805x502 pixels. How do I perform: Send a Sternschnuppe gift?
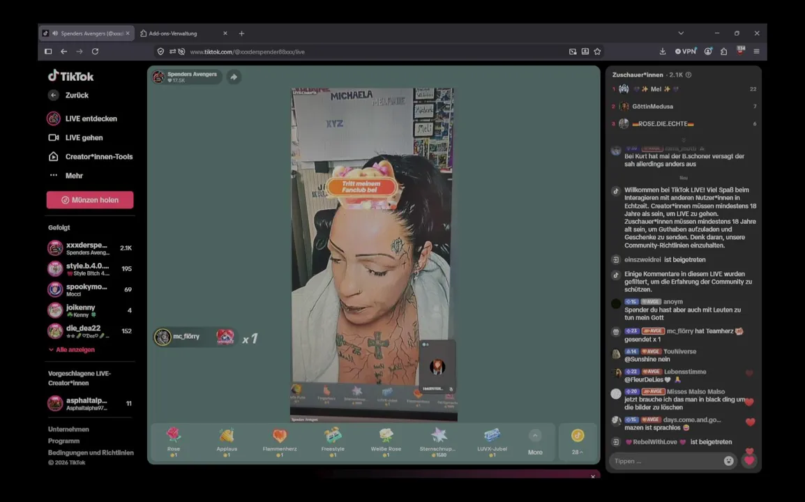point(438,442)
